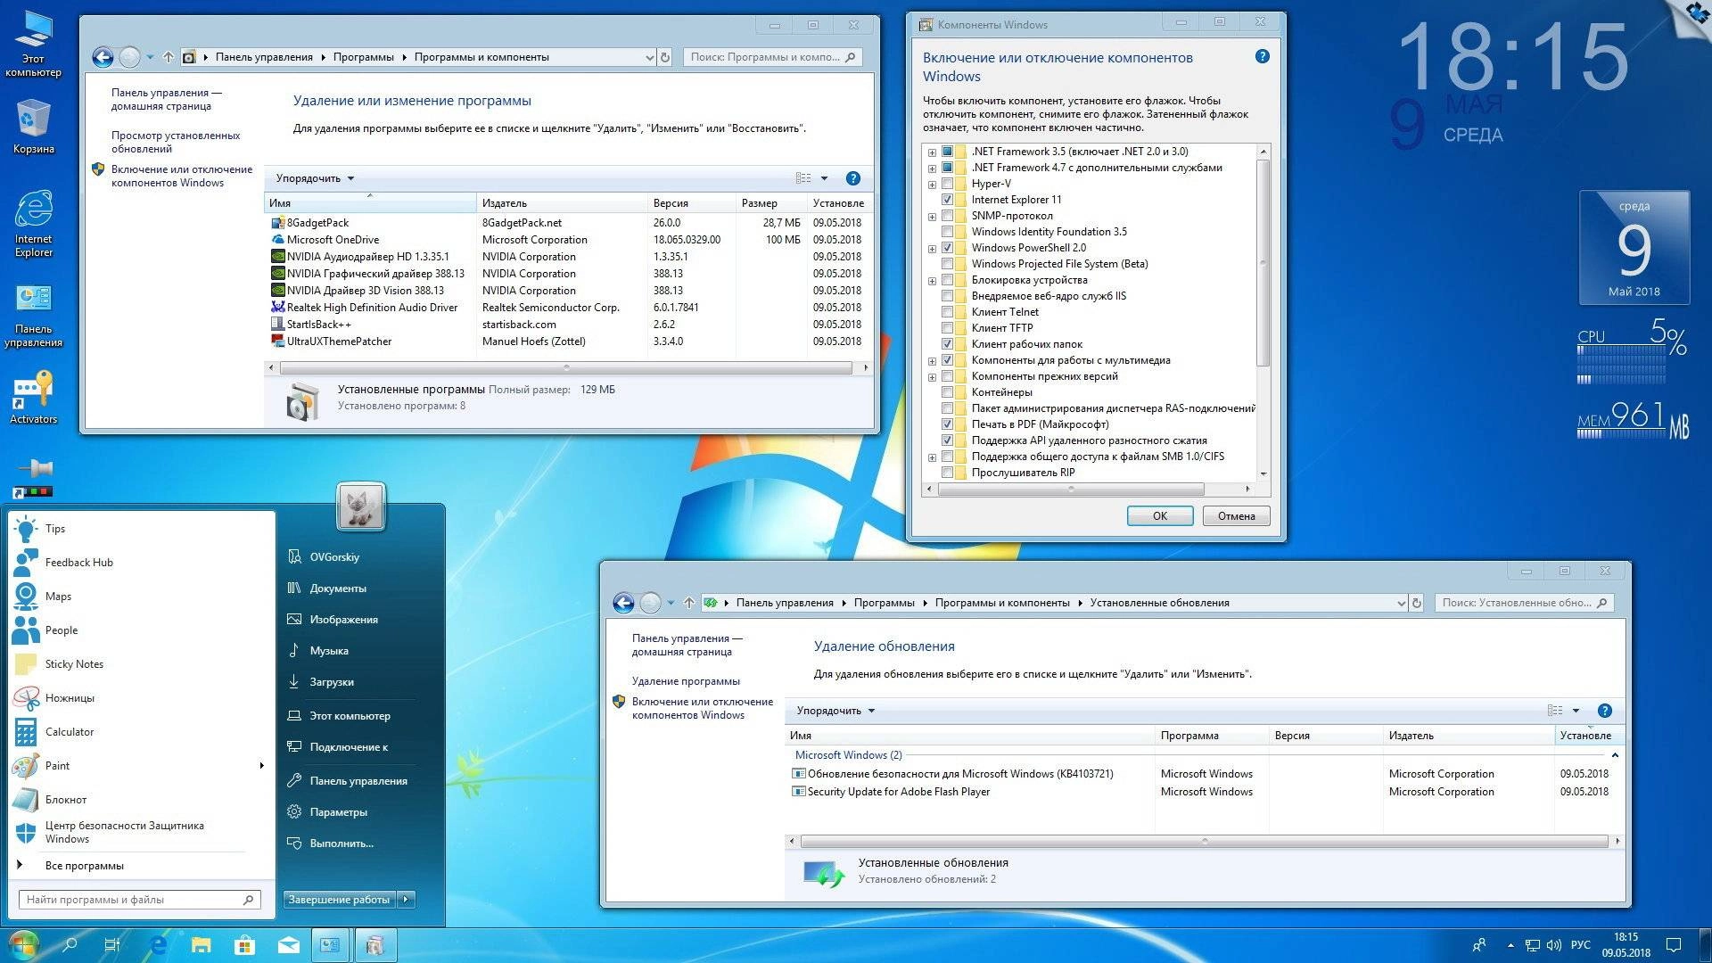This screenshot has width=1712, height=963.
Task: Open People app in Start menu
Action: pos(143,630)
